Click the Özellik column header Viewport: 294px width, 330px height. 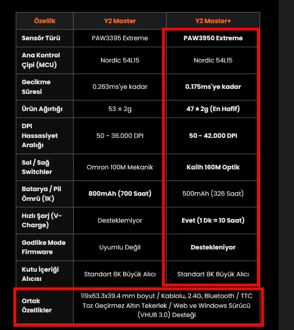tap(44, 21)
